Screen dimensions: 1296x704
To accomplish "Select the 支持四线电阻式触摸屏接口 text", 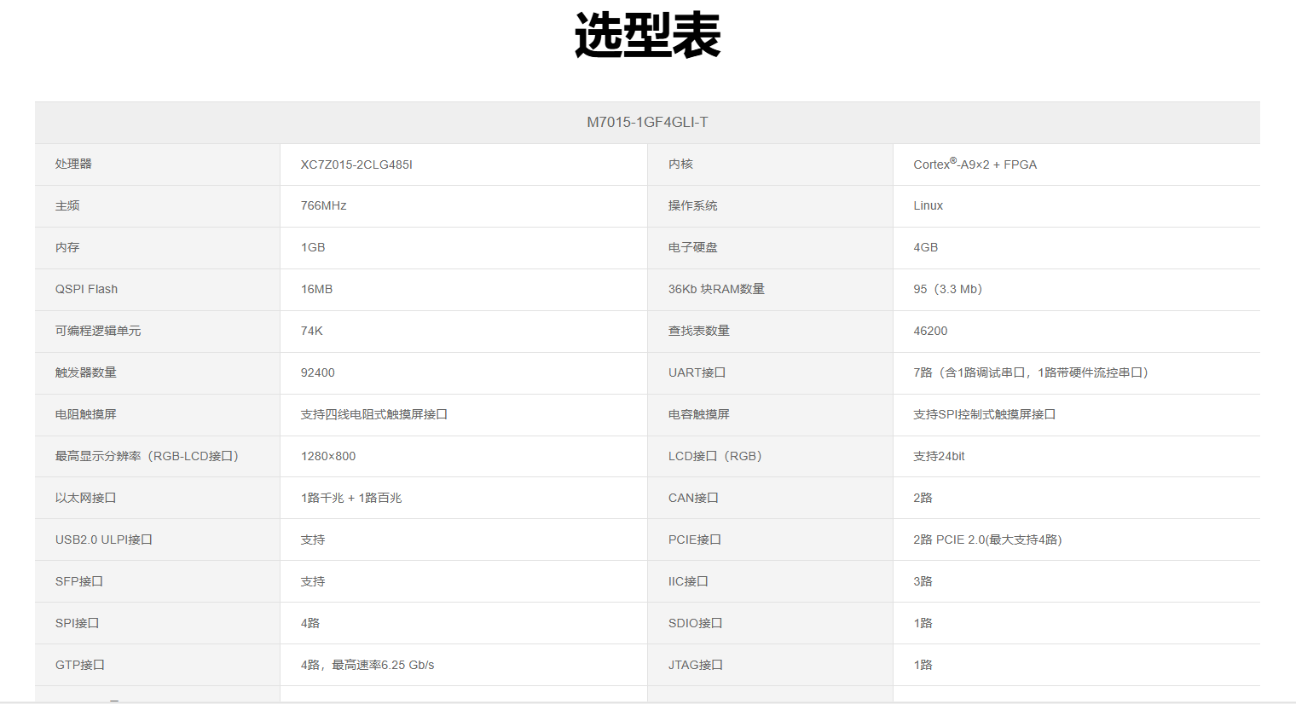I will click(373, 415).
